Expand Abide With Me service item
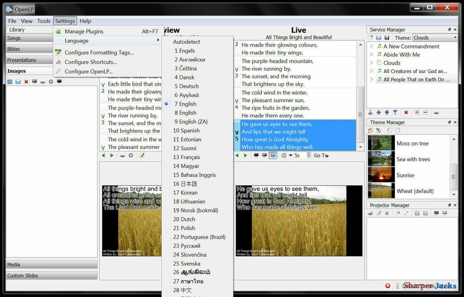 click(372, 55)
